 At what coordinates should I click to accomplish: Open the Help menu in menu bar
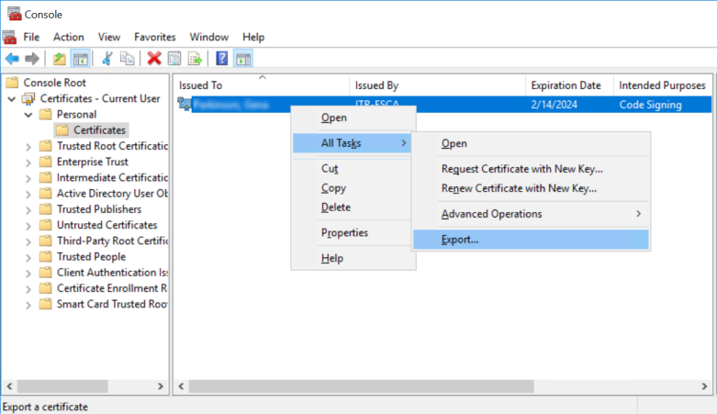click(x=253, y=37)
